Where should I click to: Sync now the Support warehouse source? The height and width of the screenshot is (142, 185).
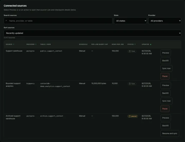coord(166,68)
